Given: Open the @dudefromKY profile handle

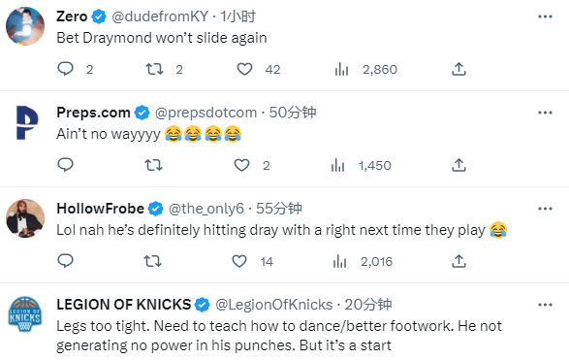Looking at the screenshot, I should pos(160,16).
